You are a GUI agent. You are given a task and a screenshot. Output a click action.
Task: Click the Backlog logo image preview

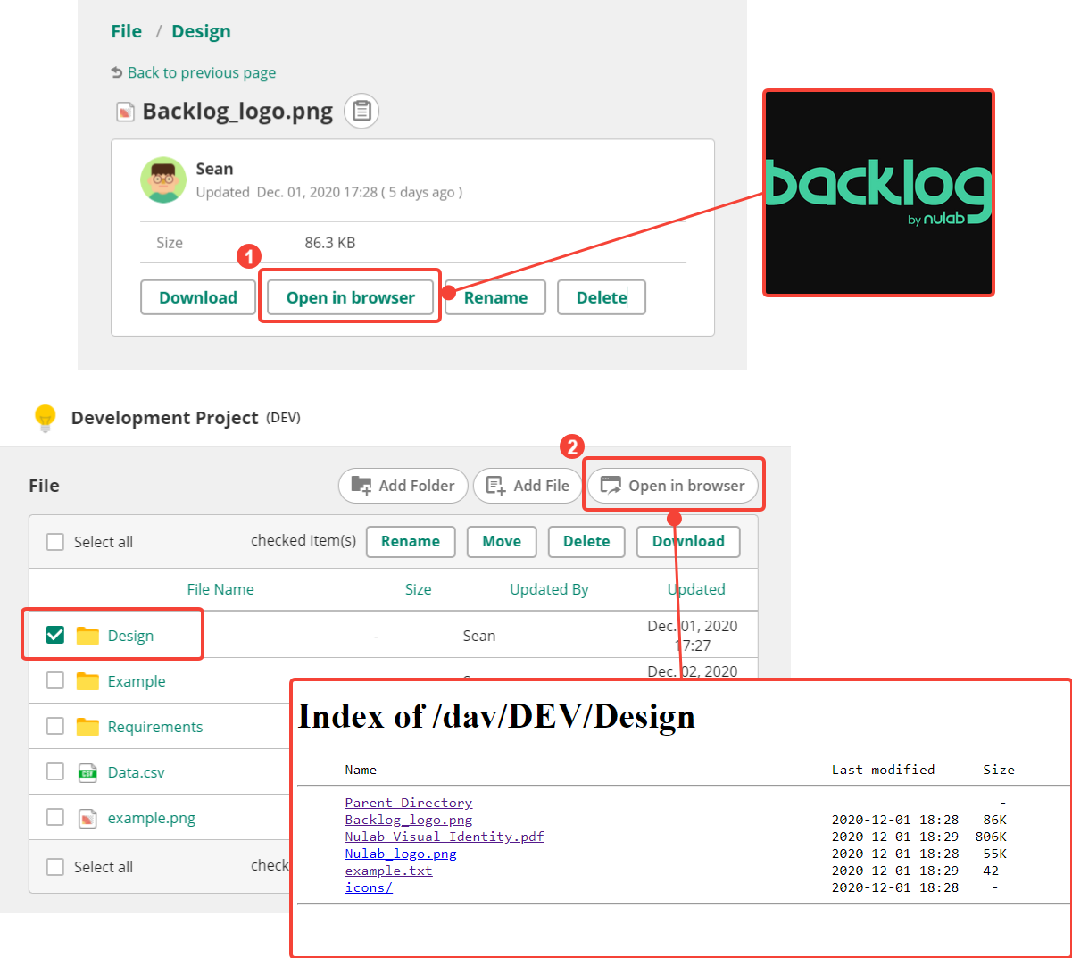(878, 193)
